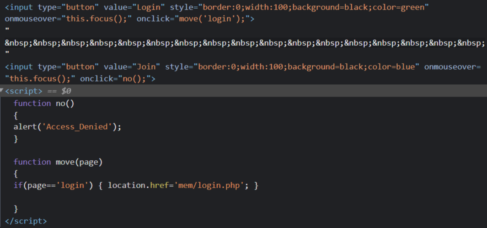Click the Join input element's value="Join" attribute
Image resolution: width=487 pixels, height=228 pixels.
tap(132, 67)
